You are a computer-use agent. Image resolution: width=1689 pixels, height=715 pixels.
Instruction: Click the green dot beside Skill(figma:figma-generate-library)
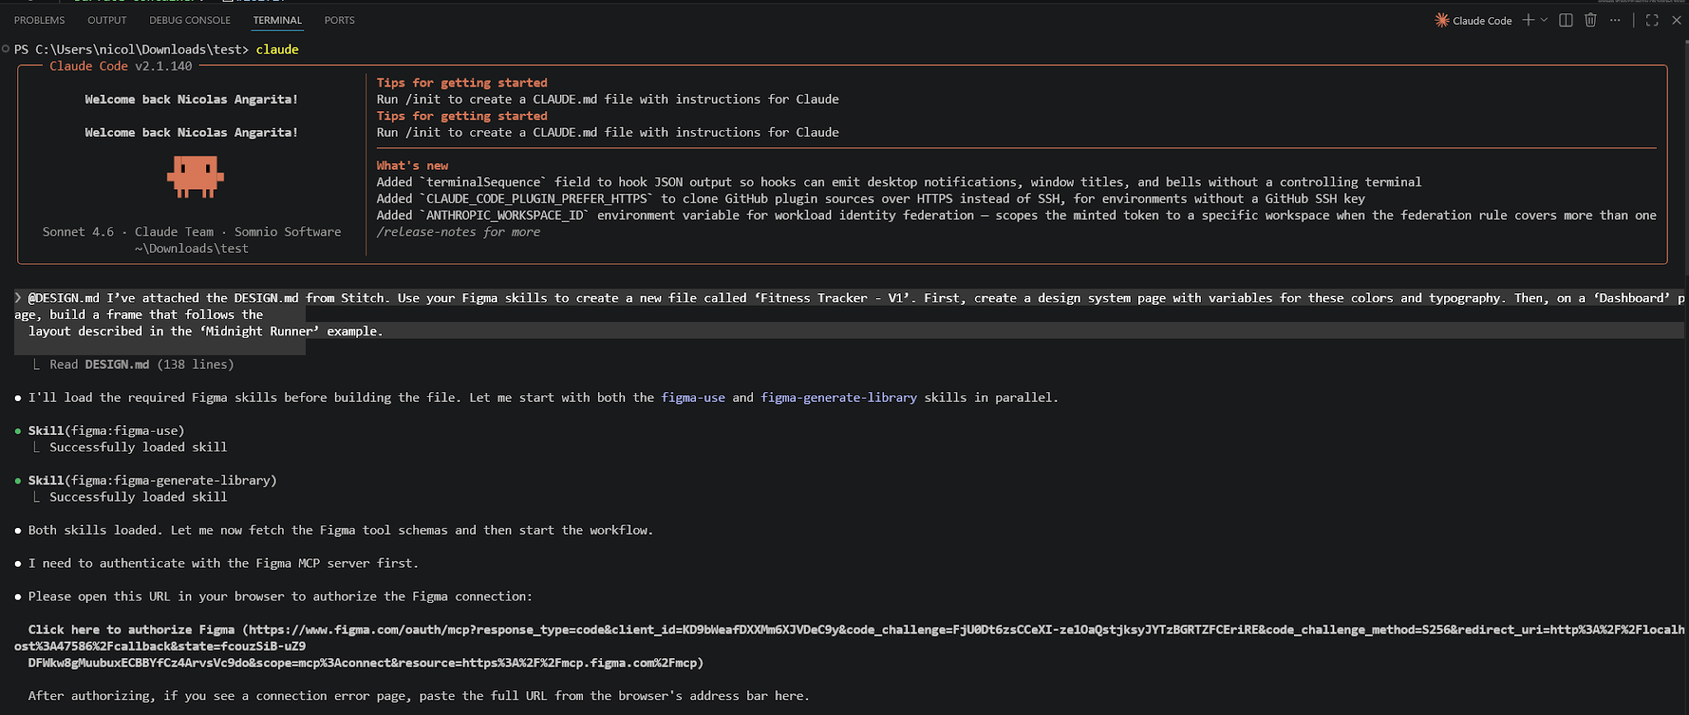(18, 480)
